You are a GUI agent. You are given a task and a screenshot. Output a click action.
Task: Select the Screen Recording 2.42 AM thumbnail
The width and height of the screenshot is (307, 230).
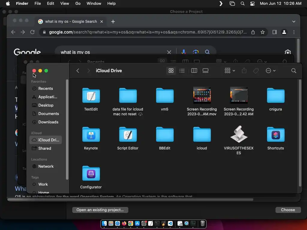pyautogui.click(x=239, y=95)
